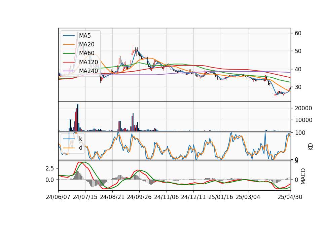The image size is (323, 232).
Task: Click the purple MA240 legend line sample
Action: tap(69, 71)
